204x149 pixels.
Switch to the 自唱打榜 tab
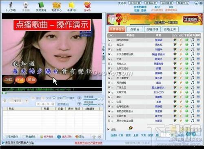[x=152, y=29]
